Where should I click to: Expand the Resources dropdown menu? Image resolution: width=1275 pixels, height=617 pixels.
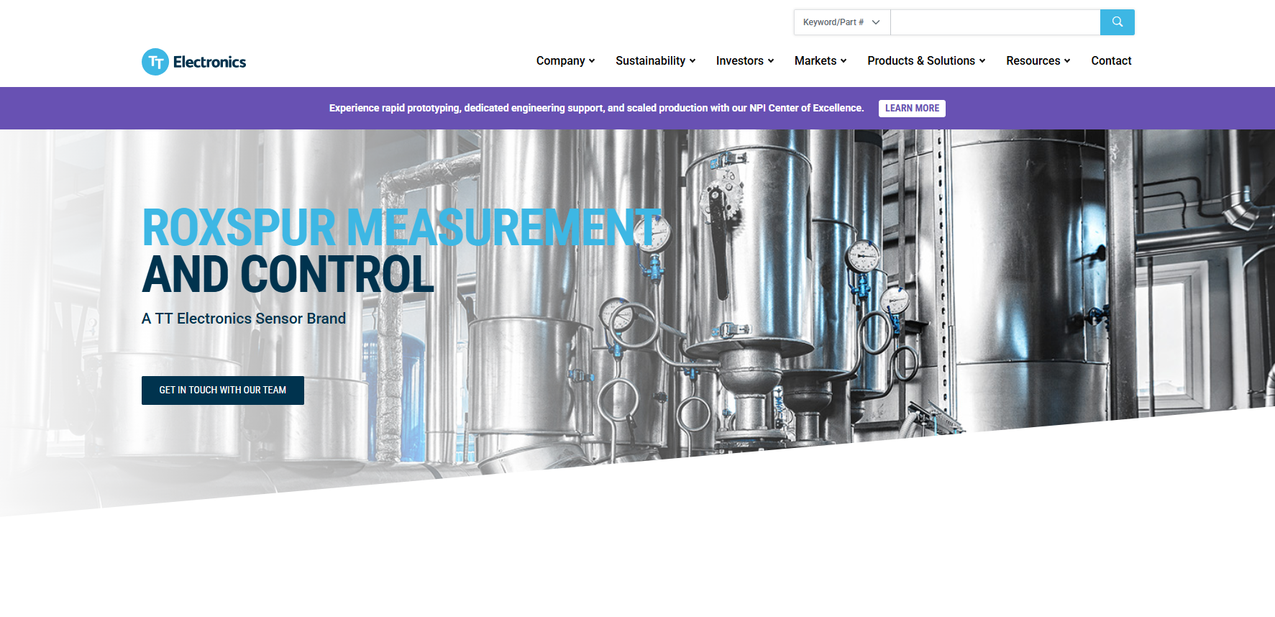tap(1038, 61)
